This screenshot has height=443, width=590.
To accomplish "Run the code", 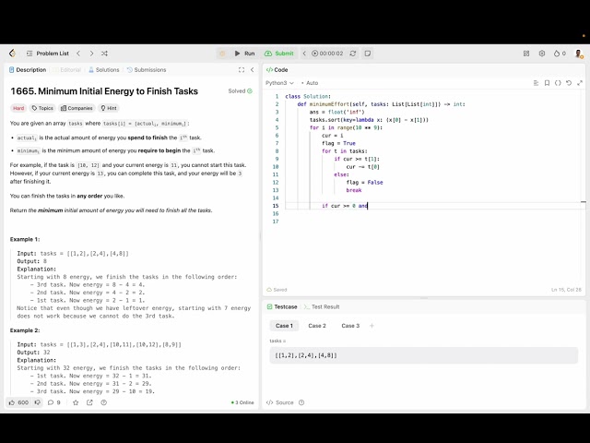I will pyautogui.click(x=244, y=54).
